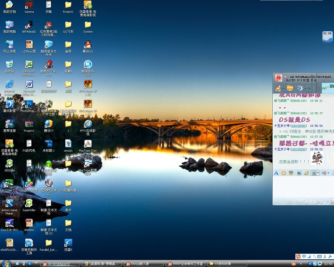Expand the group home dropdown arrow
Viewport: 334px width, 267px height.
(283, 89)
